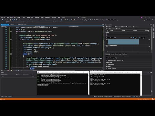Select the Memory Usage tab in Diagnostic Tools

[x=118, y=54]
